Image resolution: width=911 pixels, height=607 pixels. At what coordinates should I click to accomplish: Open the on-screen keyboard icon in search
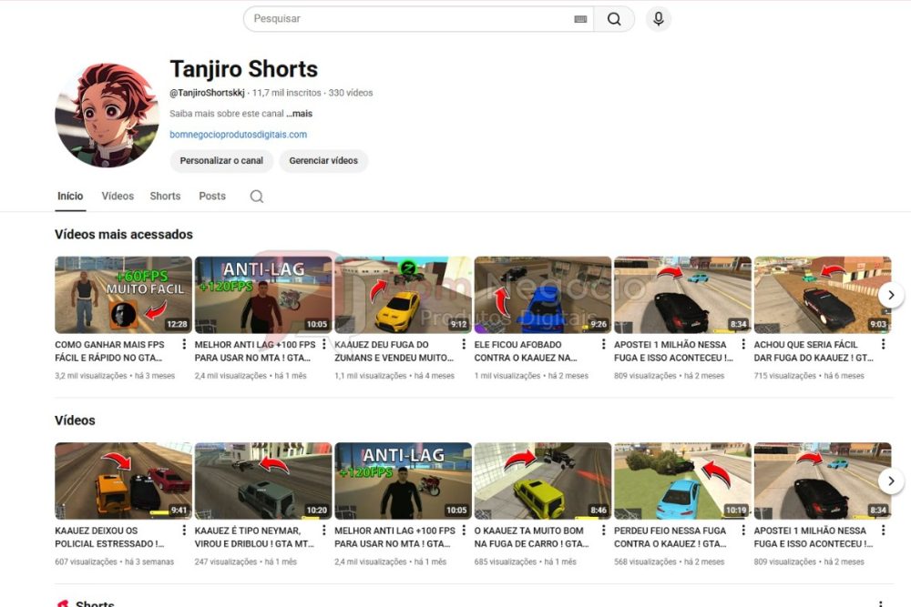coord(580,19)
